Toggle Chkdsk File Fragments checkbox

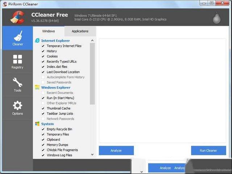coord(43,150)
